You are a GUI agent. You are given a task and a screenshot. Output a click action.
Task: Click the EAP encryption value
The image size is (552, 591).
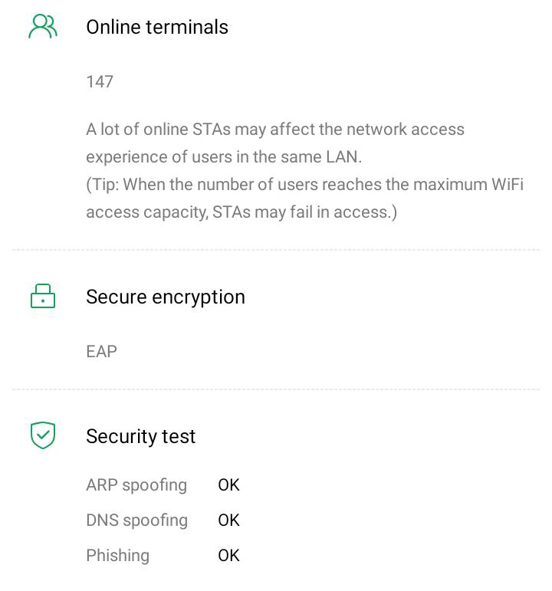(101, 352)
